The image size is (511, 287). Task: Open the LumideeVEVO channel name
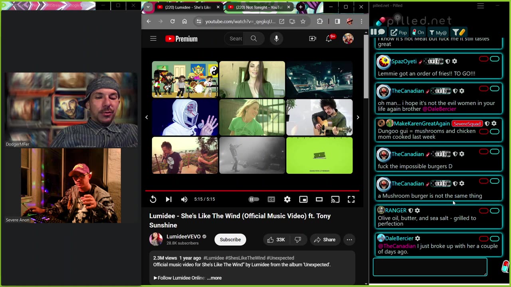point(184,236)
